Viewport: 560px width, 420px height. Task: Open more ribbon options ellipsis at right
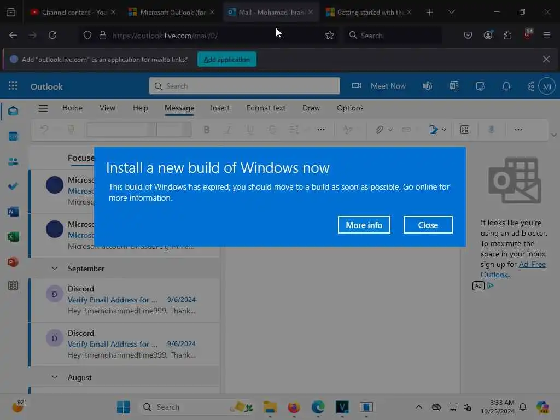click(518, 130)
